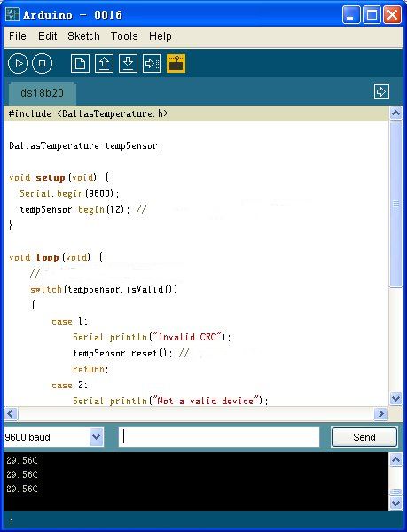Open the File menu
407x532 pixels.
point(18,36)
